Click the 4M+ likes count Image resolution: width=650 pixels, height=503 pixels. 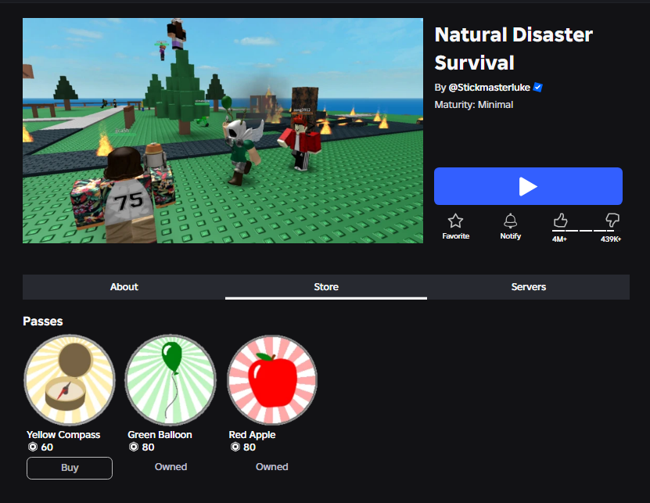point(559,239)
